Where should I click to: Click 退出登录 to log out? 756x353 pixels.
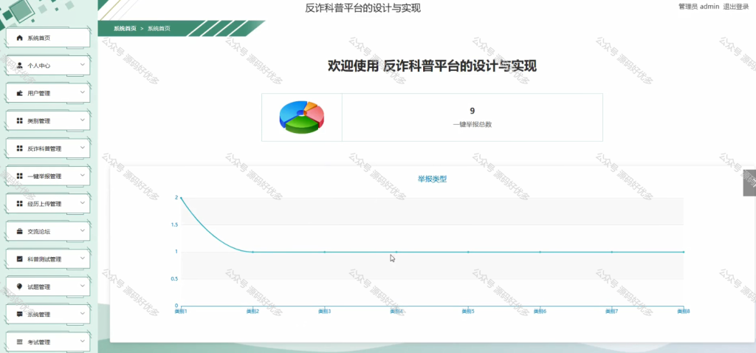pyautogui.click(x=736, y=6)
